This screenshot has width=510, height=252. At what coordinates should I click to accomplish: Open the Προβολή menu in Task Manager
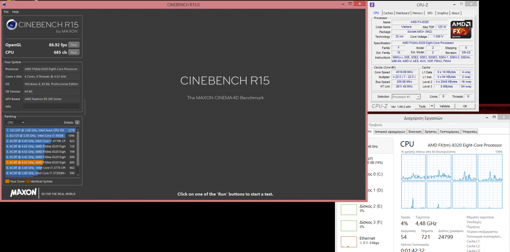[x=375, y=125]
